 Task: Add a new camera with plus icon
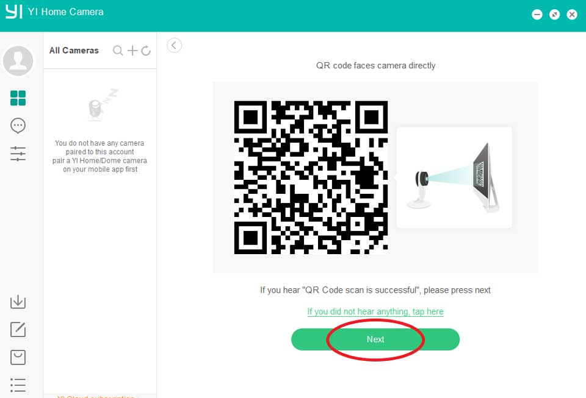(132, 51)
